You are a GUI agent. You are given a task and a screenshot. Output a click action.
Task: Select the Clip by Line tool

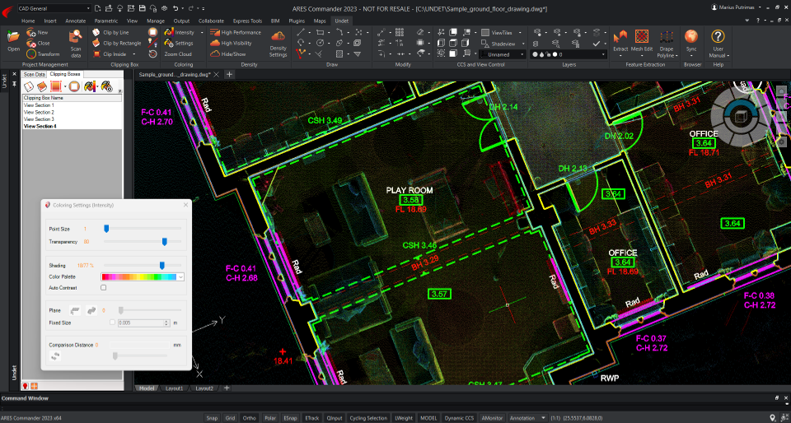coord(110,32)
